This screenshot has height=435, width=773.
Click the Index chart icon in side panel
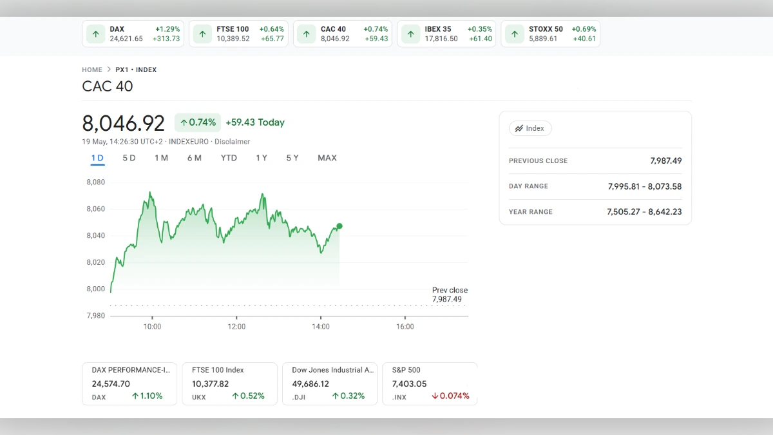(x=519, y=128)
